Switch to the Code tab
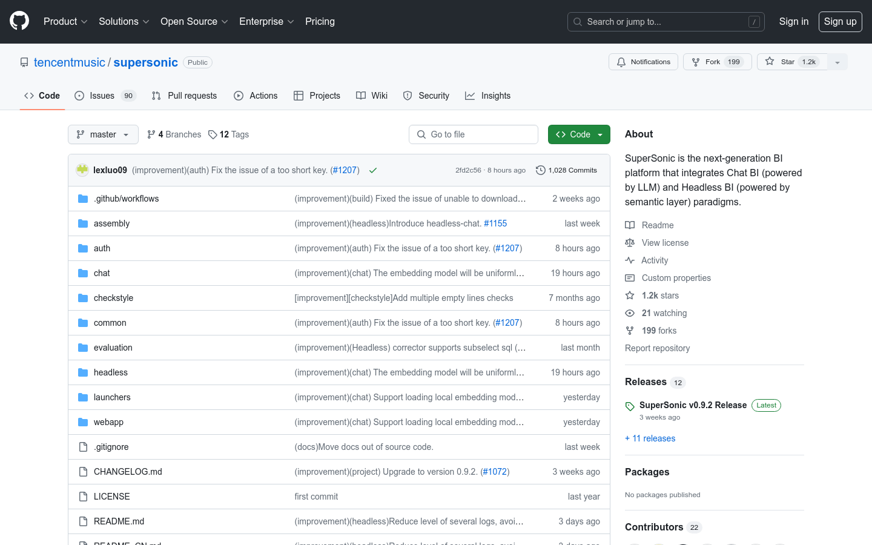This screenshot has width=872, height=545. pyautogui.click(x=42, y=96)
